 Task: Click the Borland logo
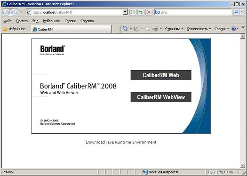(52, 50)
